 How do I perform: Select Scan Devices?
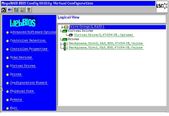click(x=21, y=57)
